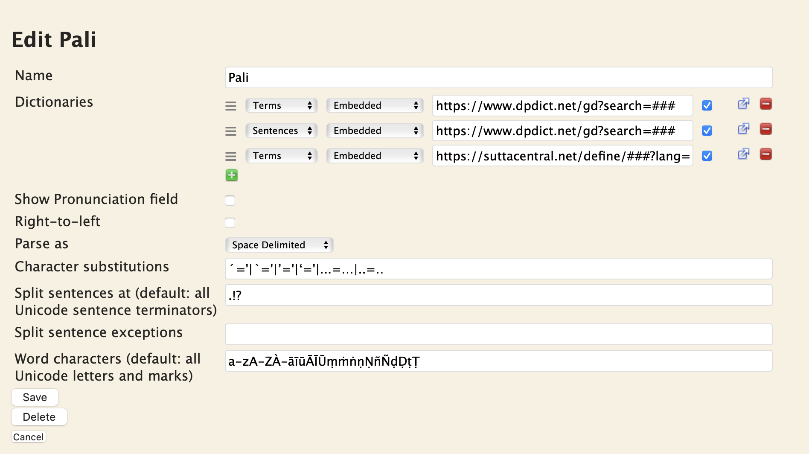This screenshot has width=809, height=454.
Task: Click the Save button
Action: 35,397
